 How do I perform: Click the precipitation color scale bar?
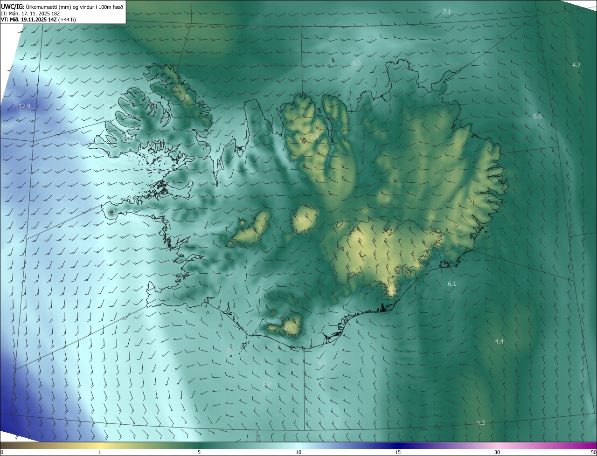[298, 445]
